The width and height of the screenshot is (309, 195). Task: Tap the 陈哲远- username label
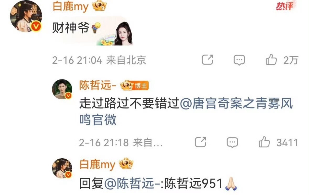[98, 85]
